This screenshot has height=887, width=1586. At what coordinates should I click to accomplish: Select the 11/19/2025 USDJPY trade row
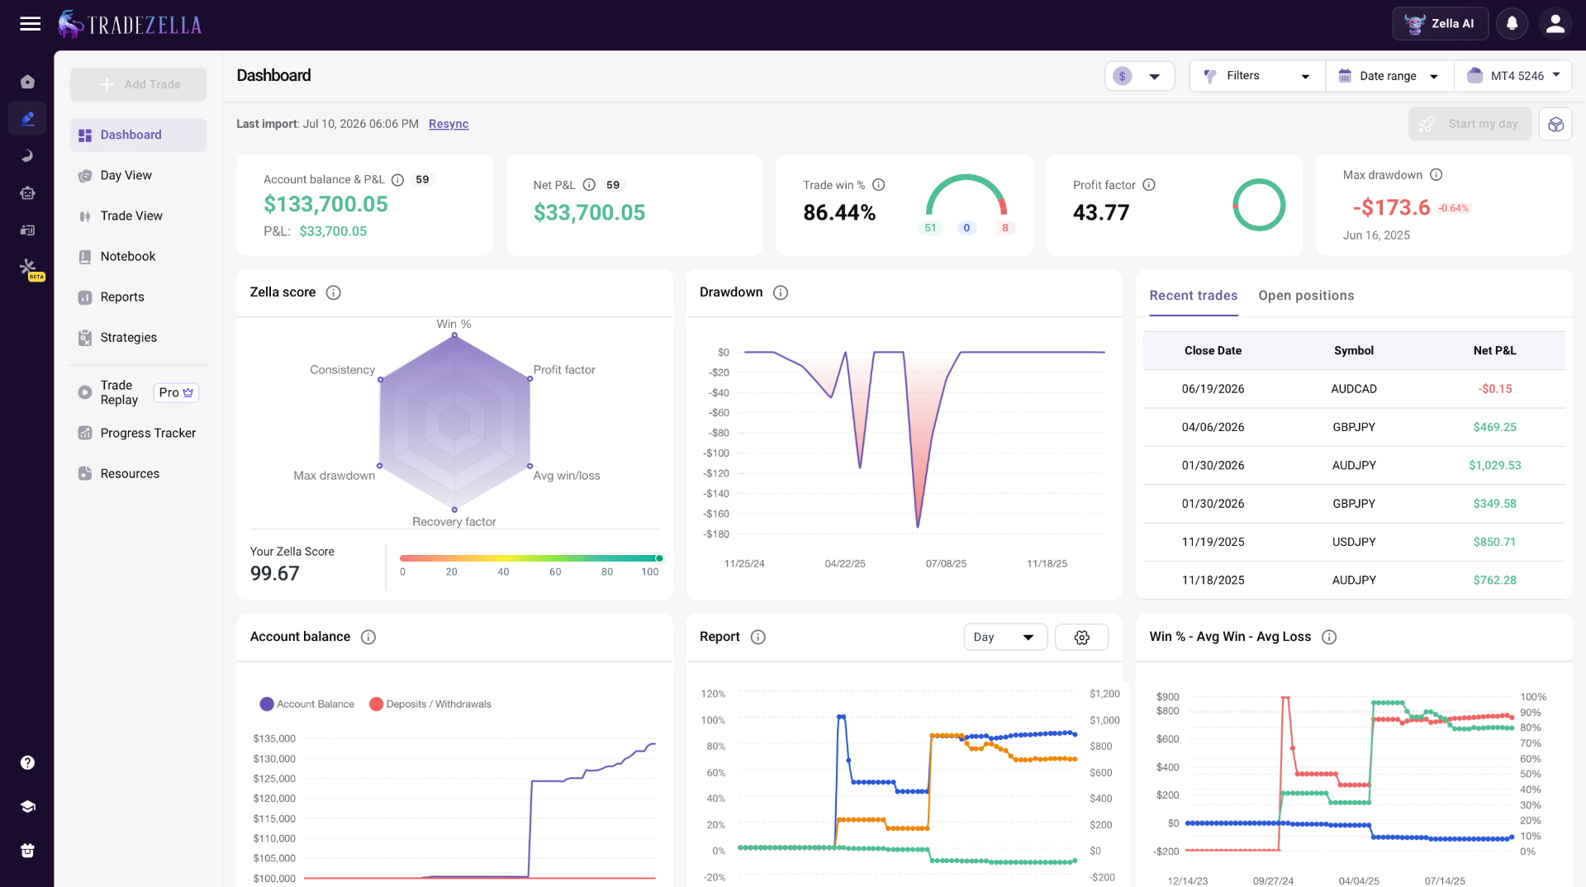point(1354,542)
